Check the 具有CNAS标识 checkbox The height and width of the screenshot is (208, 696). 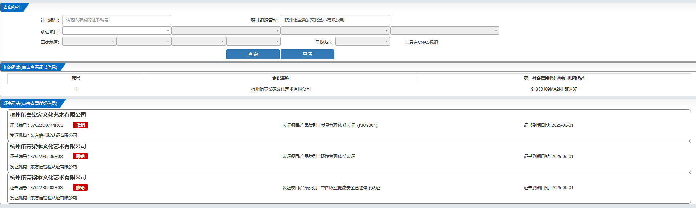point(407,42)
